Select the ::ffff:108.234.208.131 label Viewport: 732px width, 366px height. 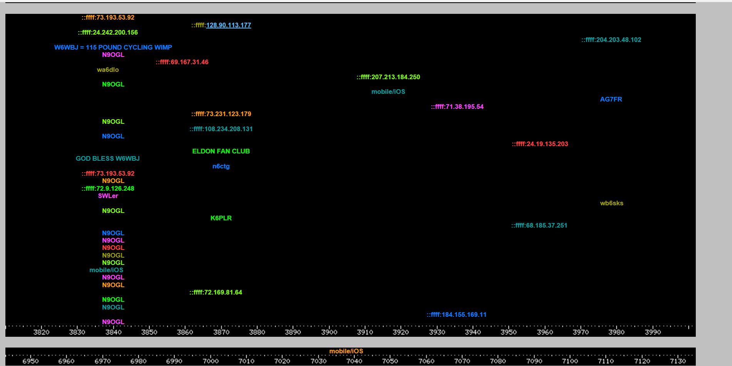[x=221, y=129]
